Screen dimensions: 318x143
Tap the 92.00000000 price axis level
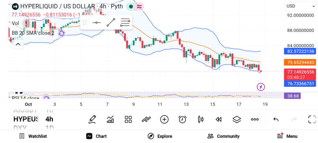pos(301,16)
